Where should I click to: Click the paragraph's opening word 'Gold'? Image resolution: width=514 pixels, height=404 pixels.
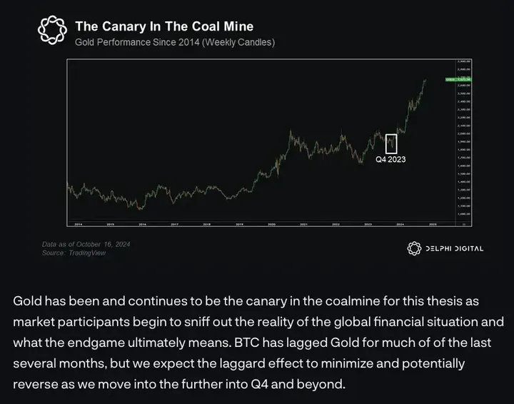pos(29,301)
